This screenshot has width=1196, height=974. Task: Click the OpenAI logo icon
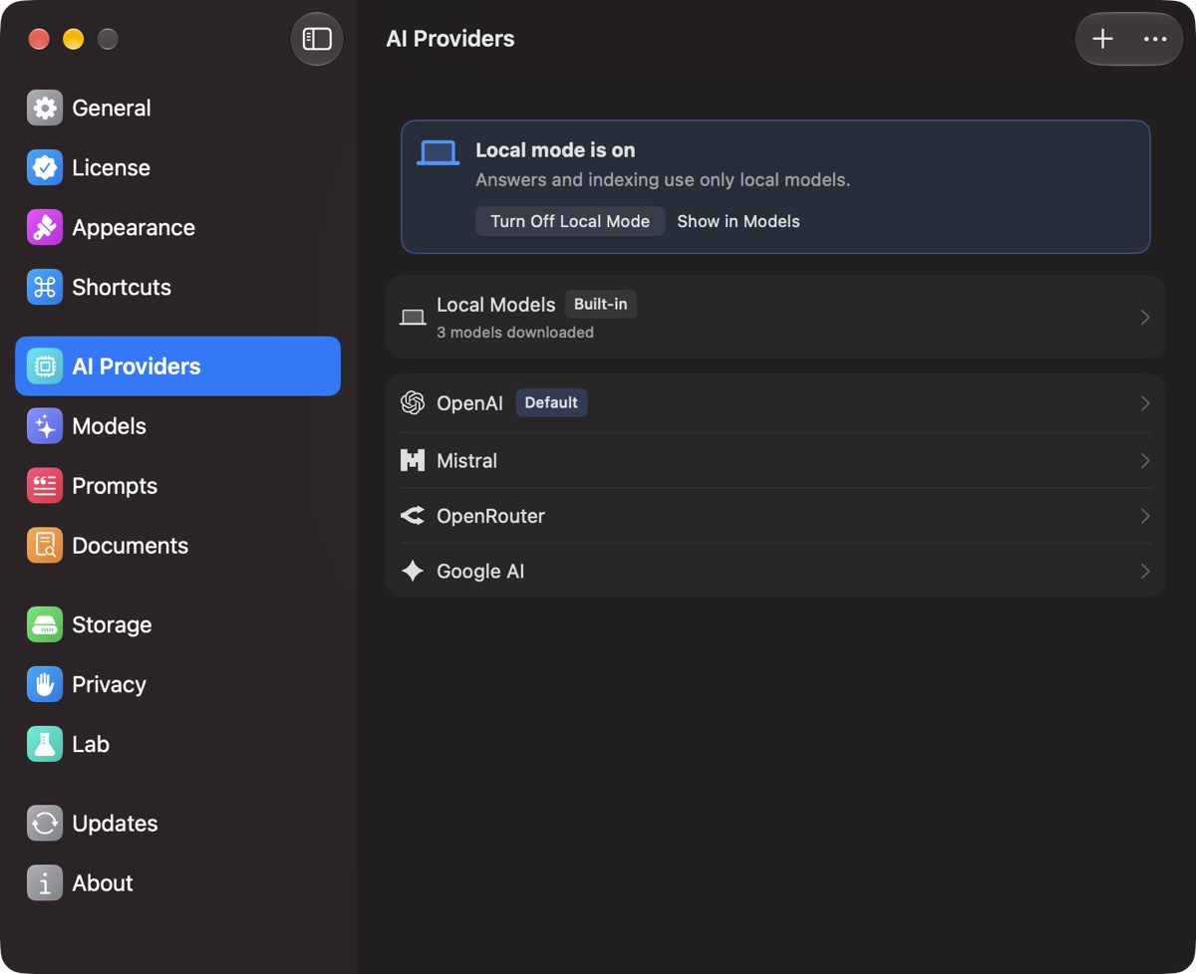click(x=413, y=402)
